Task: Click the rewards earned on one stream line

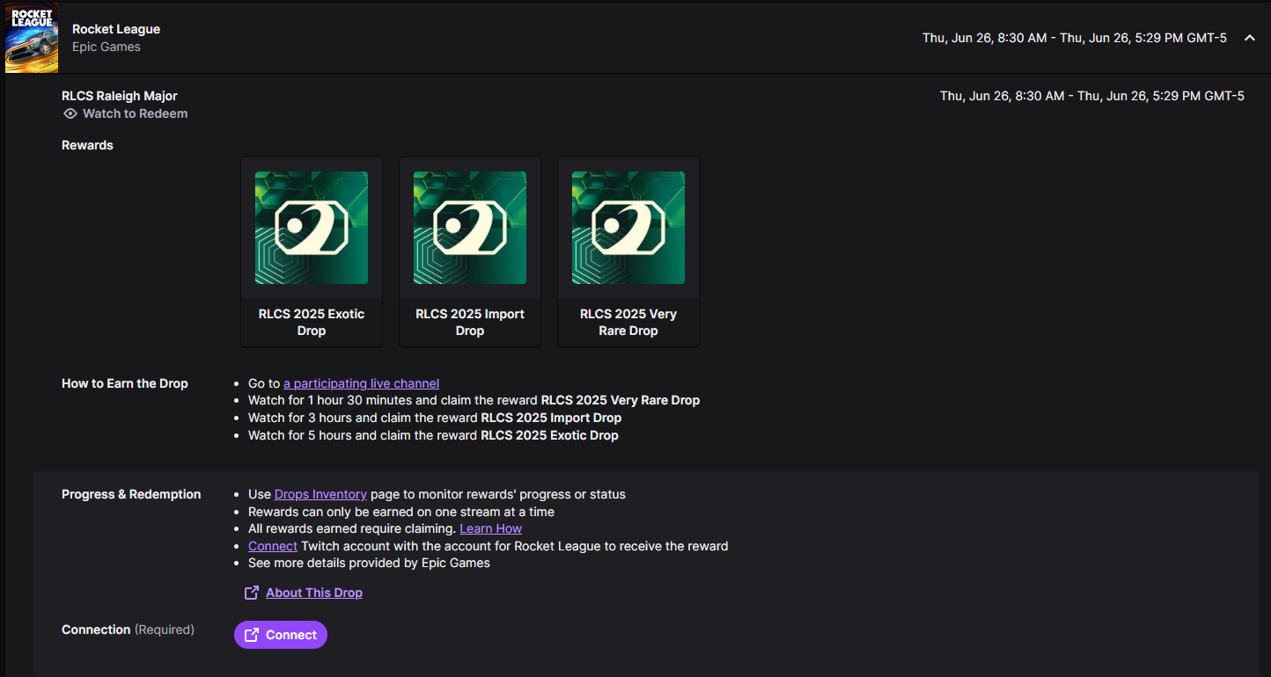Action: [401, 512]
